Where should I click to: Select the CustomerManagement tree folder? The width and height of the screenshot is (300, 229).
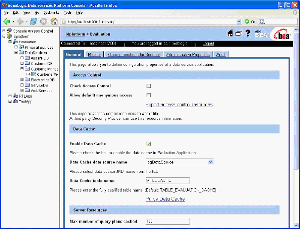(45, 69)
